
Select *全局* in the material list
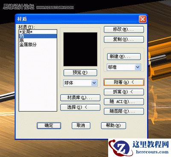click(38, 32)
